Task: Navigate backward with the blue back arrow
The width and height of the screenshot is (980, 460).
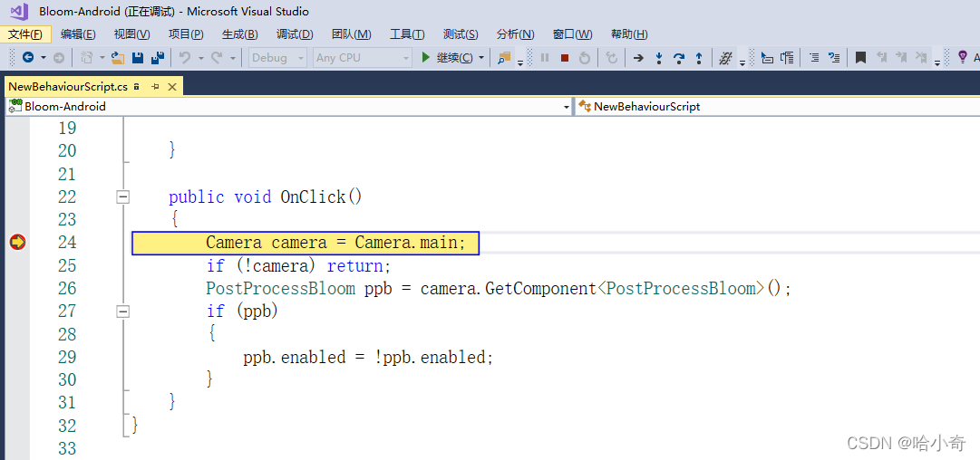Action: (28, 57)
